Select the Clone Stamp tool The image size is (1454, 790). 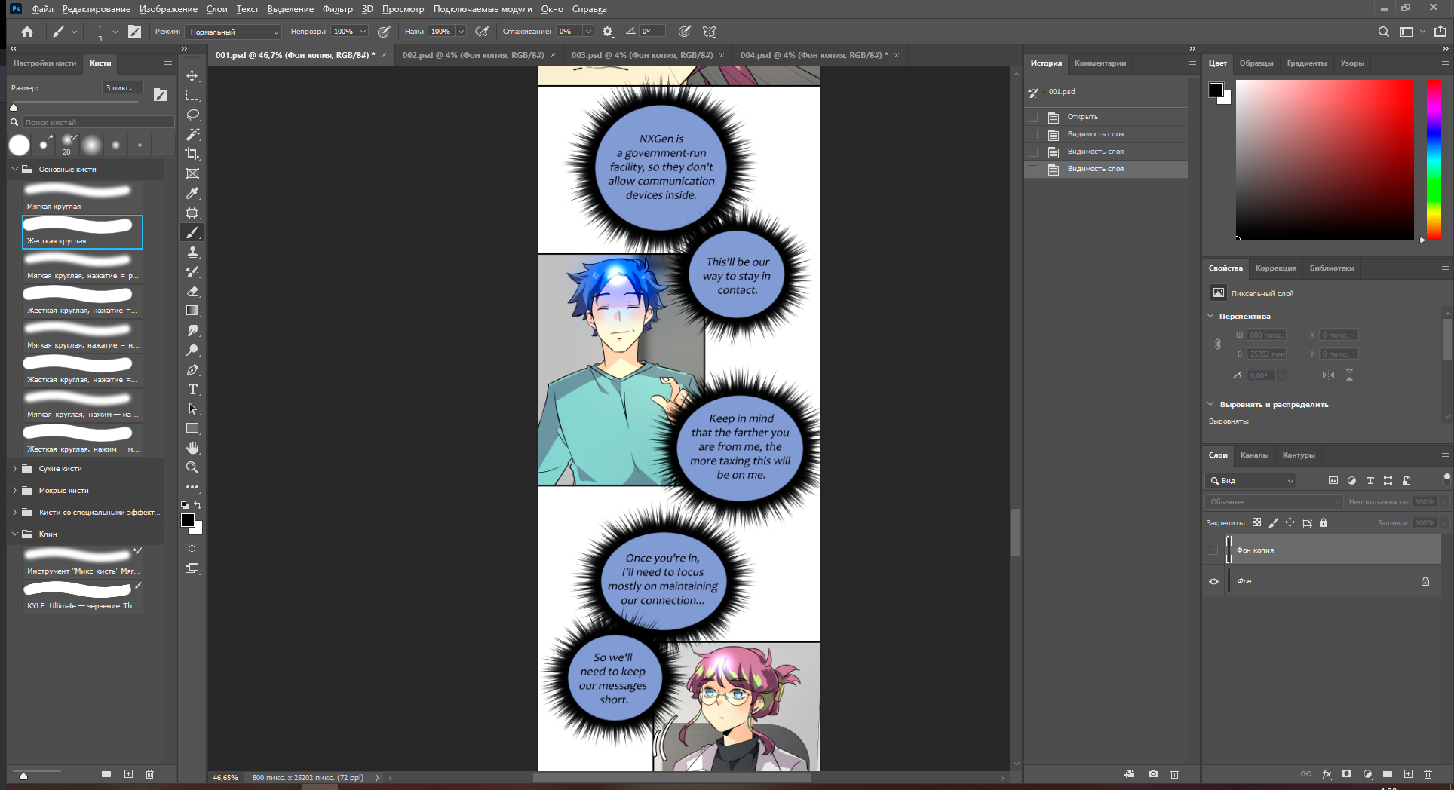tap(192, 252)
